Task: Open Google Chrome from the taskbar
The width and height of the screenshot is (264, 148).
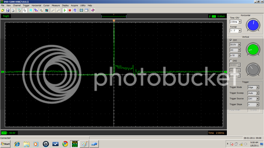Action: tap(65, 144)
